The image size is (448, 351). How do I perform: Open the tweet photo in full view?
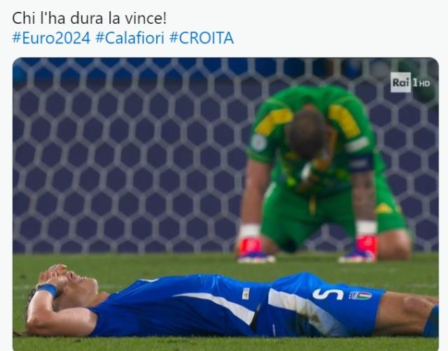[225, 204]
